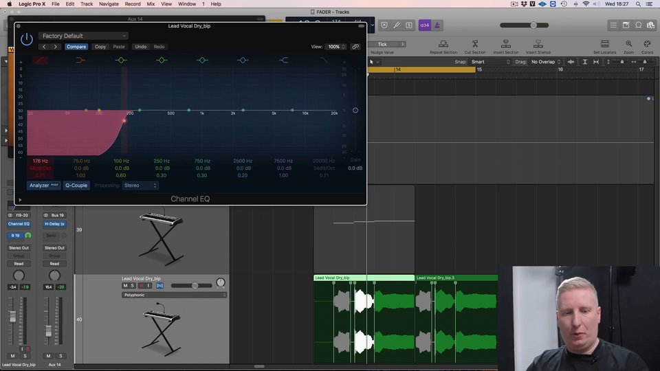Viewport: 660px width, 371px height.
Task: Click the Dropbox menu bar icon
Action: [524, 4]
